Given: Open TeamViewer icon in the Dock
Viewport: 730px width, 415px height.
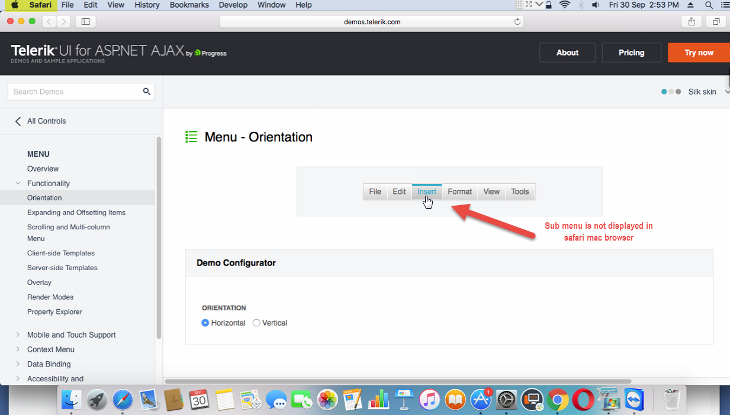Looking at the screenshot, I should tap(634, 400).
